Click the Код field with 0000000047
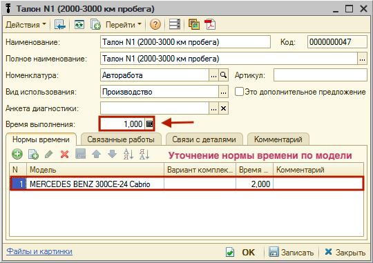Viewport: 373px width, 263px height. 337,42
